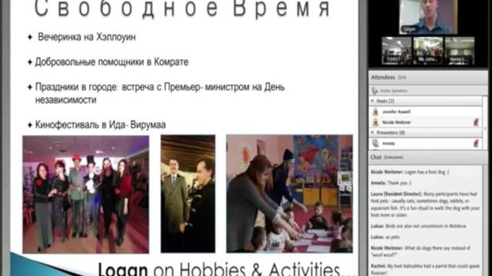Click Lukas 'as pets' chat message

pyautogui.click(x=385, y=237)
